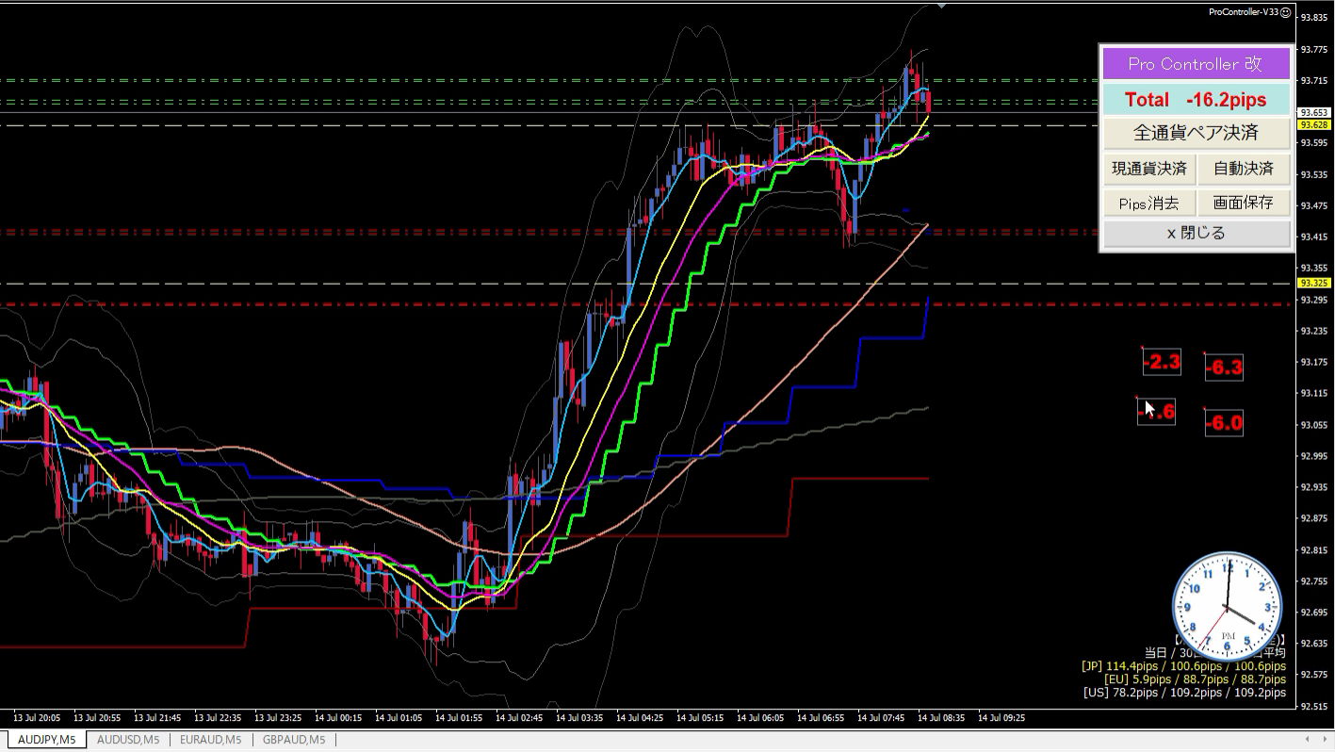This screenshot has width=1335, height=752.
Task: Click the left tab scroll arrow
Action: click(1307, 739)
